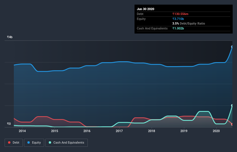237x152 pixels.
Task: Click the 2016 axis label
Action: click(87, 131)
